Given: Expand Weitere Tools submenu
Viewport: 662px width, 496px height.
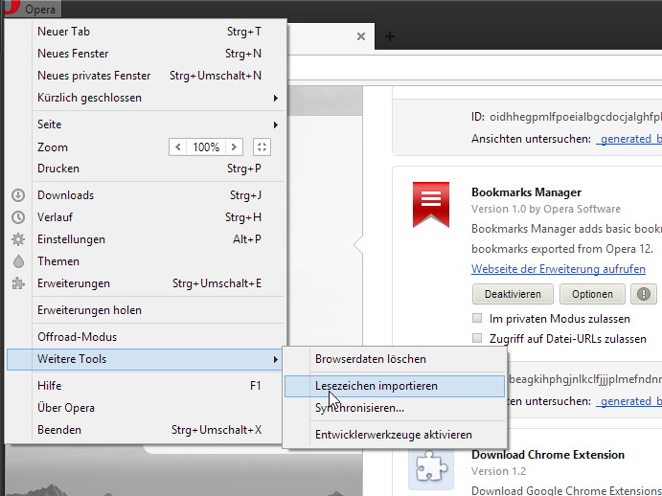Looking at the screenshot, I should pos(146,359).
